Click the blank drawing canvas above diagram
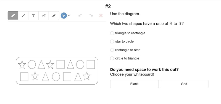 57,39
